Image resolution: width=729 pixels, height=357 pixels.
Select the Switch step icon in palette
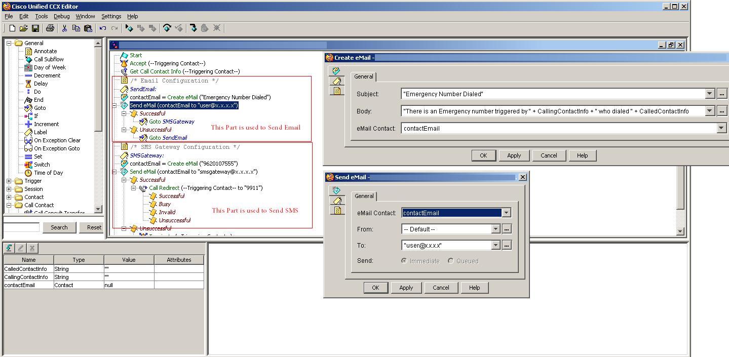tap(28, 165)
